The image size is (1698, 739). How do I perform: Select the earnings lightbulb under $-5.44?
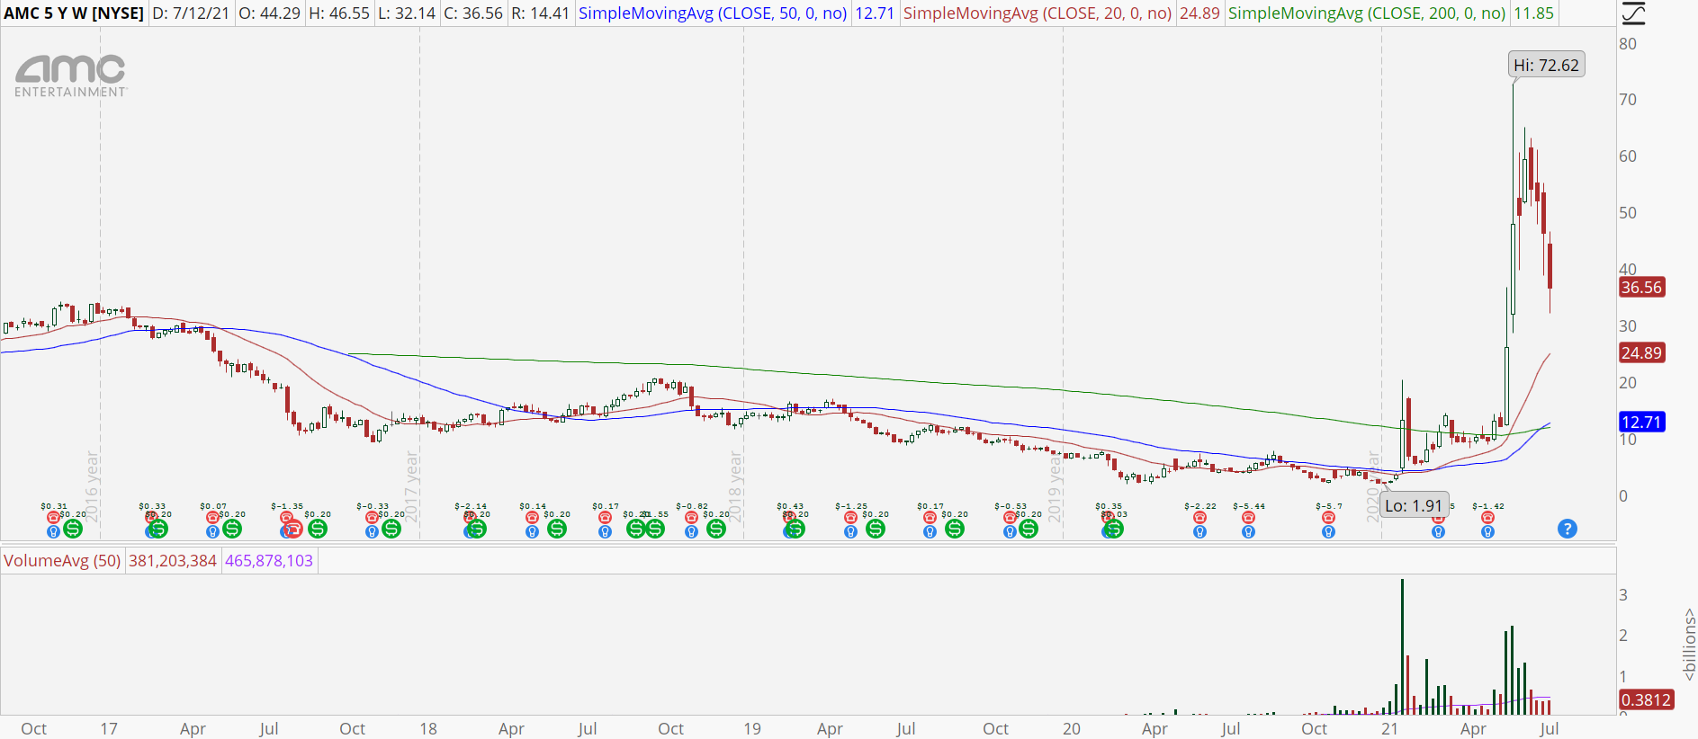[1248, 532]
